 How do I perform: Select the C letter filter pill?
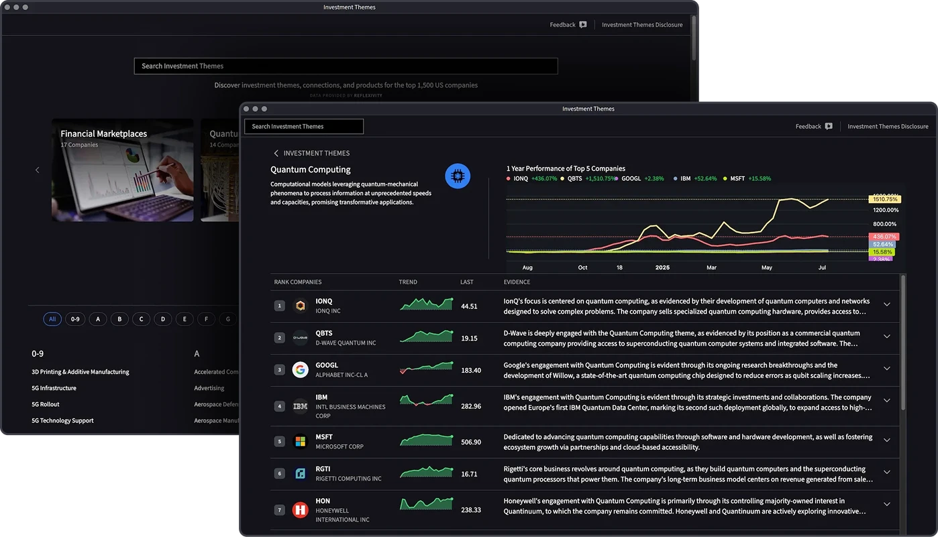(141, 319)
